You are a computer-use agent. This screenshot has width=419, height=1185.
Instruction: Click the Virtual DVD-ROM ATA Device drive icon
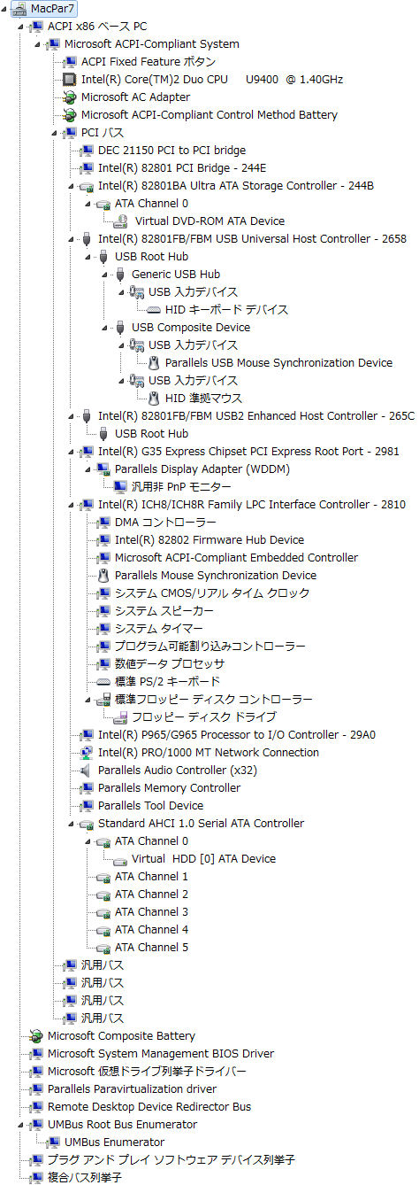click(121, 221)
